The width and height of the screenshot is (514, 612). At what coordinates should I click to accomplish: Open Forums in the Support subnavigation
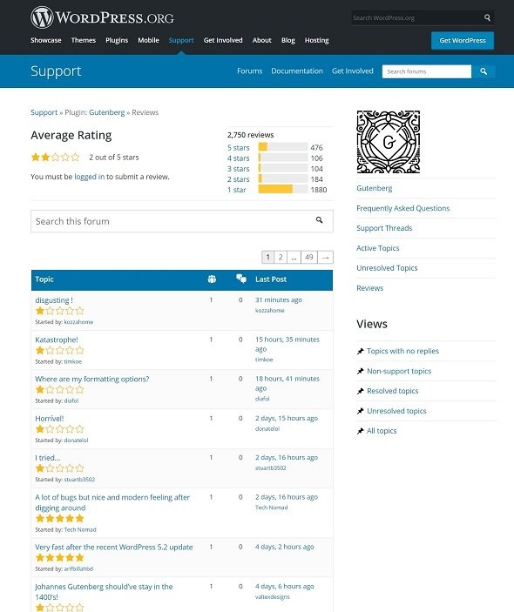[x=249, y=71]
